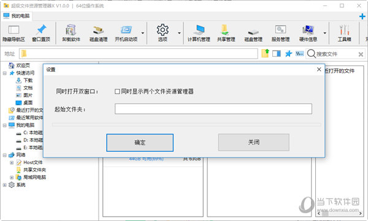
Task: Expand the 局域网电脑 tree node
Action: click(x=12, y=178)
